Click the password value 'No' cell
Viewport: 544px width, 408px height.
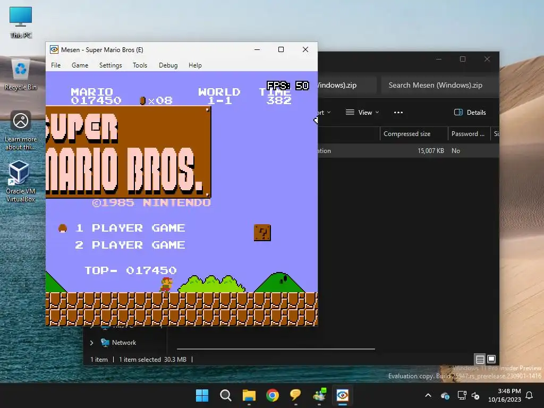click(455, 151)
